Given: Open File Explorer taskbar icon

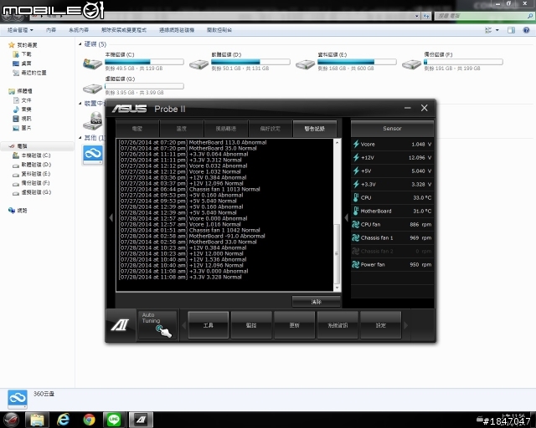Looking at the screenshot, I should (37, 420).
